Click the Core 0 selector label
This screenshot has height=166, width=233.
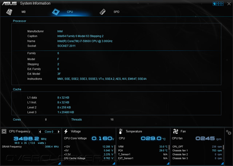(x=49, y=132)
